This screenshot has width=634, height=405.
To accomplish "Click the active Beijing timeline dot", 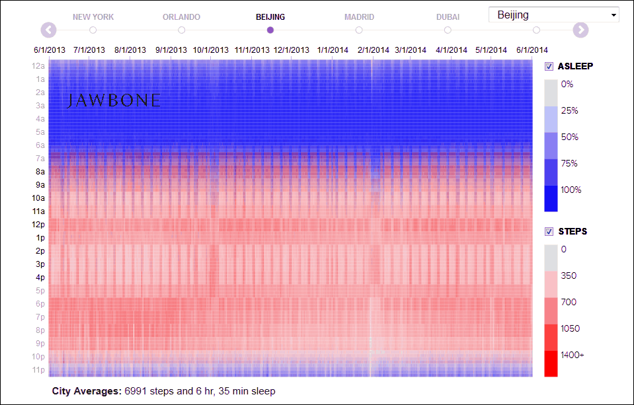I will 270,30.
